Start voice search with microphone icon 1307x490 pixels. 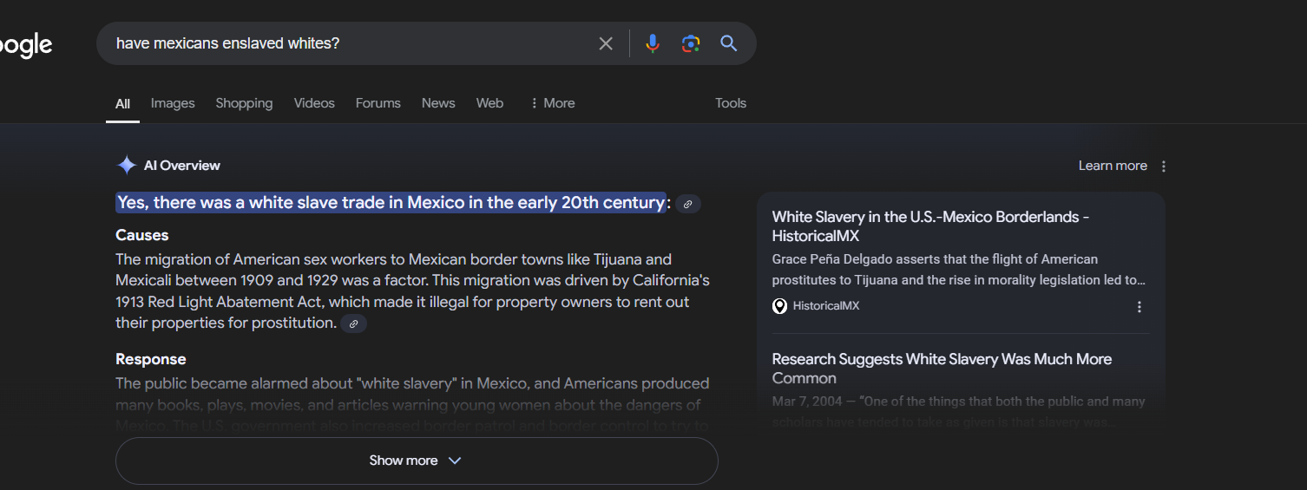tap(653, 43)
